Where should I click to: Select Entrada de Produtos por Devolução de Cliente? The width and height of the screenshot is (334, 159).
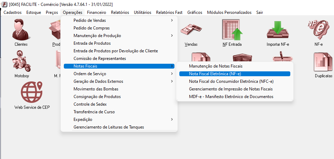119,51
